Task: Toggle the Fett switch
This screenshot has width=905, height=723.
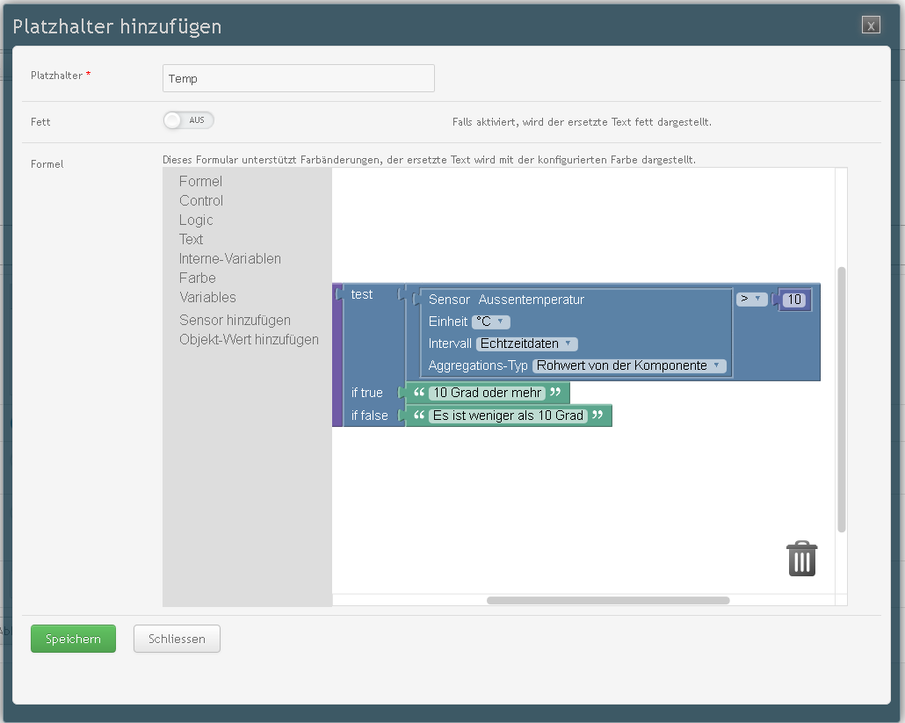Action: point(189,120)
